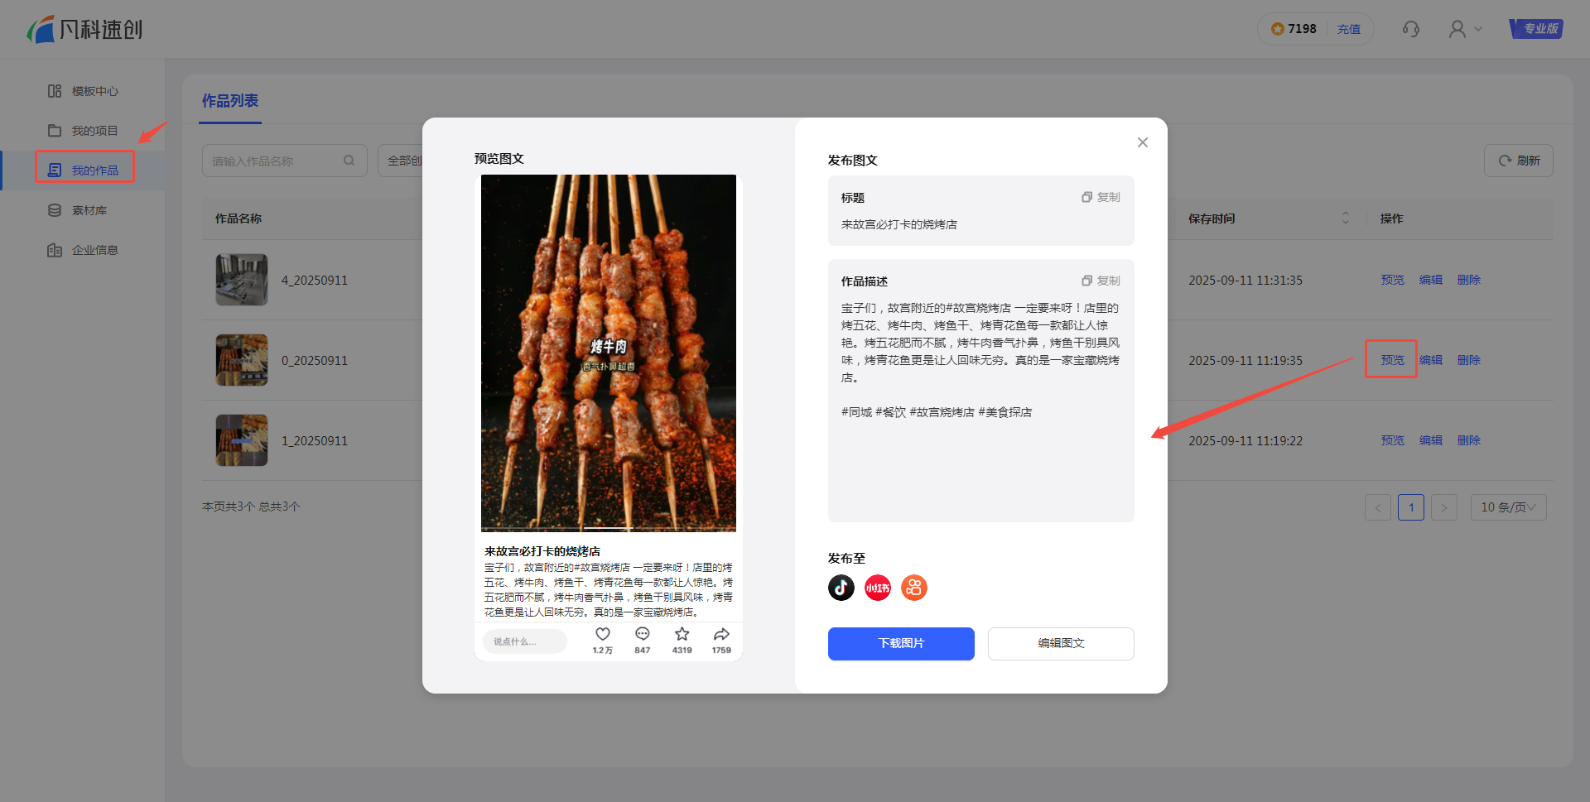Click the 编辑图文 button

click(1061, 643)
